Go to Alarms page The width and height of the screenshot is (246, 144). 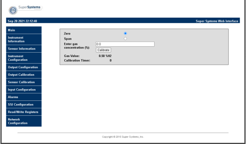[x=24, y=97]
